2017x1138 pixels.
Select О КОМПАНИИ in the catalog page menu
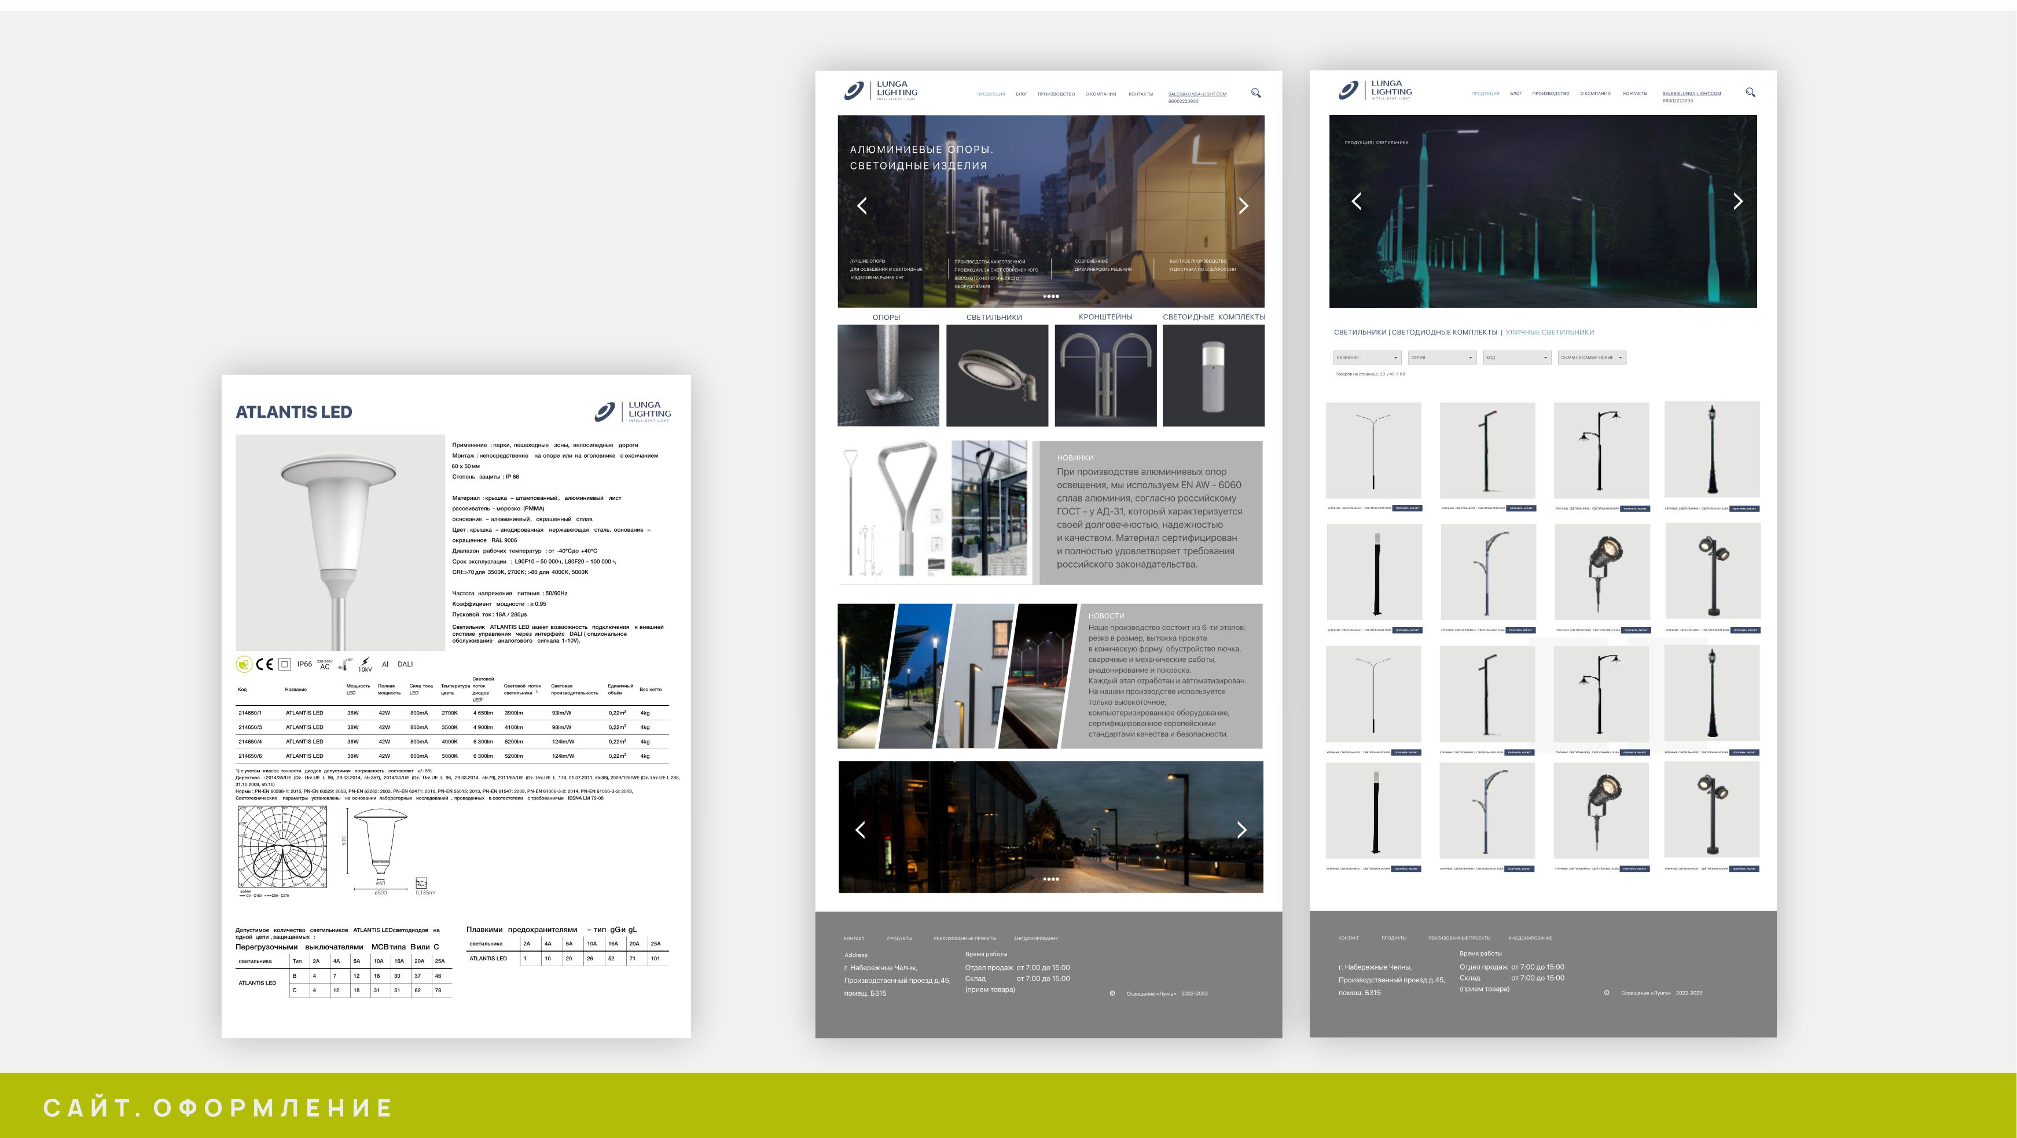[1595, 93]
